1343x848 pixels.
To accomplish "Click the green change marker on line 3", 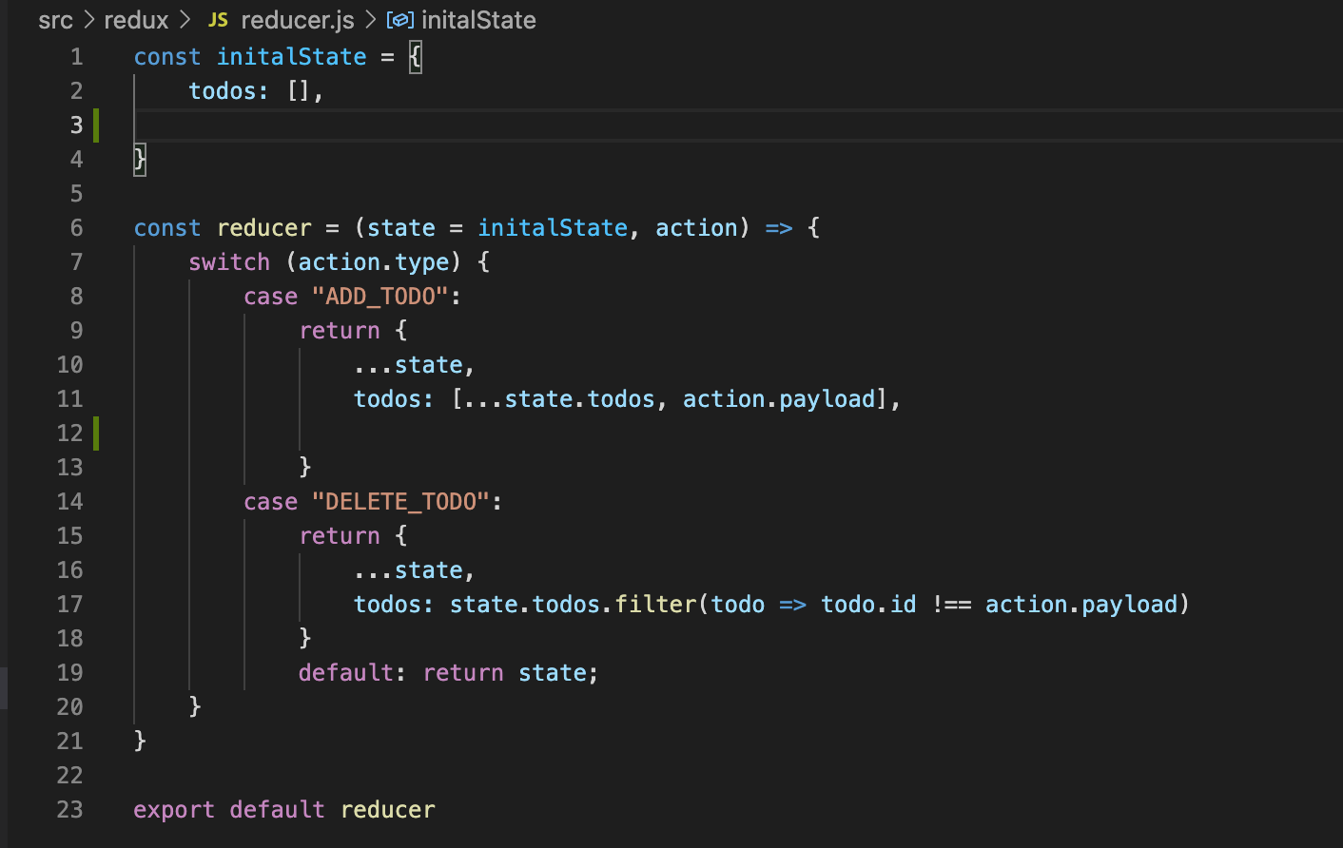I will [96, 125].
